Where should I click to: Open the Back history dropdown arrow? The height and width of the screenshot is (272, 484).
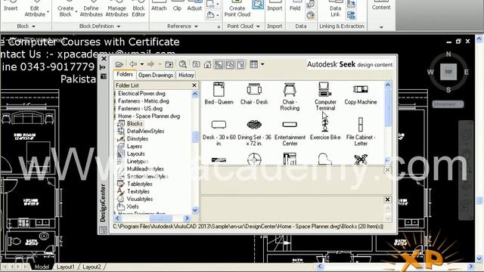(x=142, y=64)
